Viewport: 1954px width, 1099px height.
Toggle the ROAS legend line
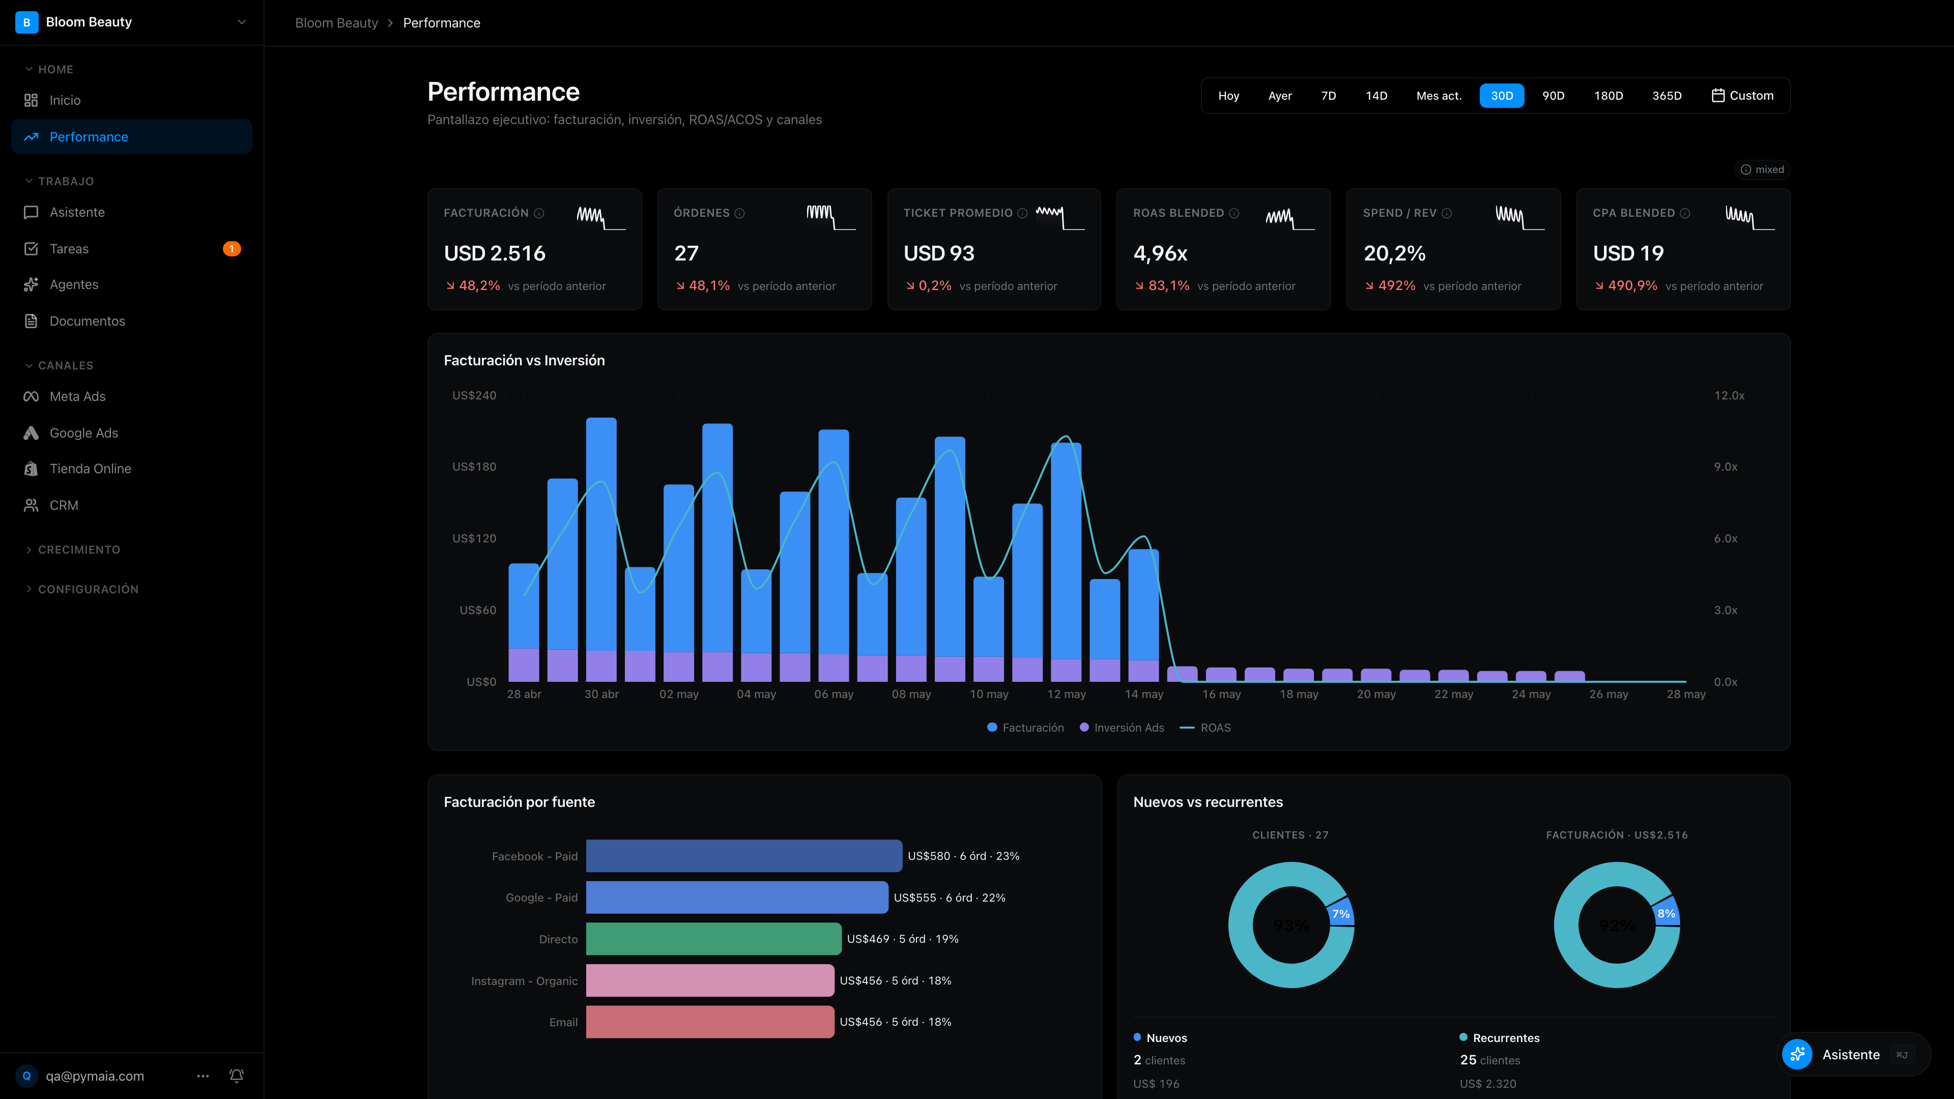point(1205,728)
